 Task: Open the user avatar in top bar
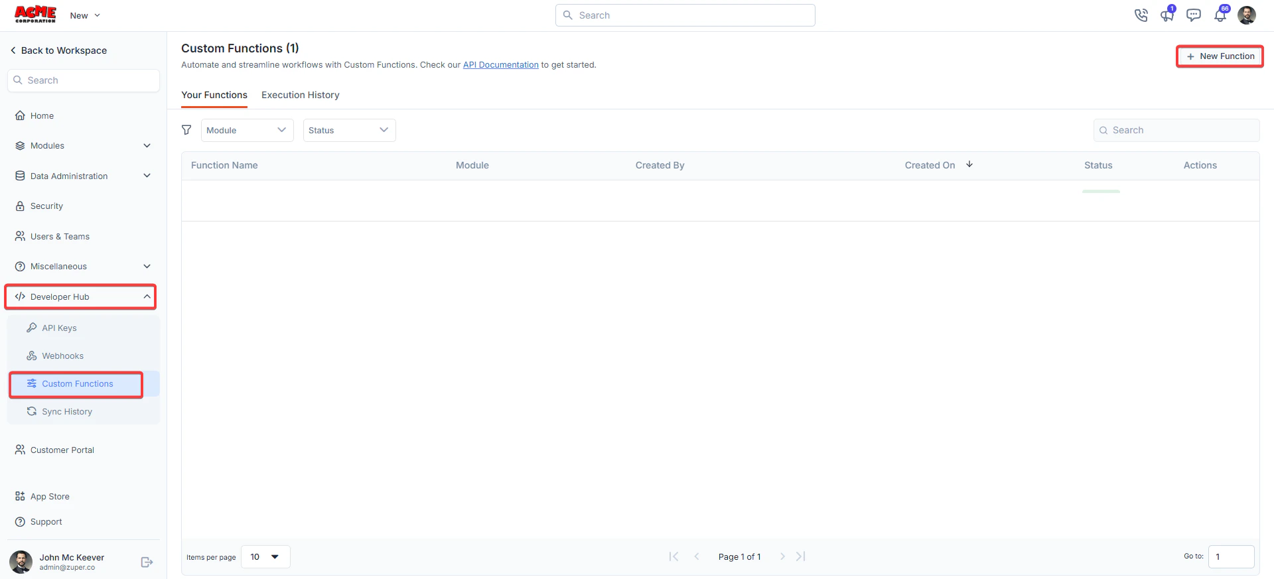(1247, 15)
